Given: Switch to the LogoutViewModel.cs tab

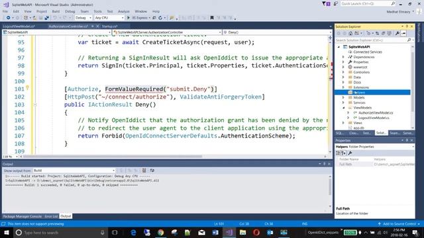Looking at the screenshot, I should (x=19, y=26).
